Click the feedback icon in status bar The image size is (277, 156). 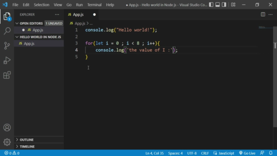pos(262,153)
